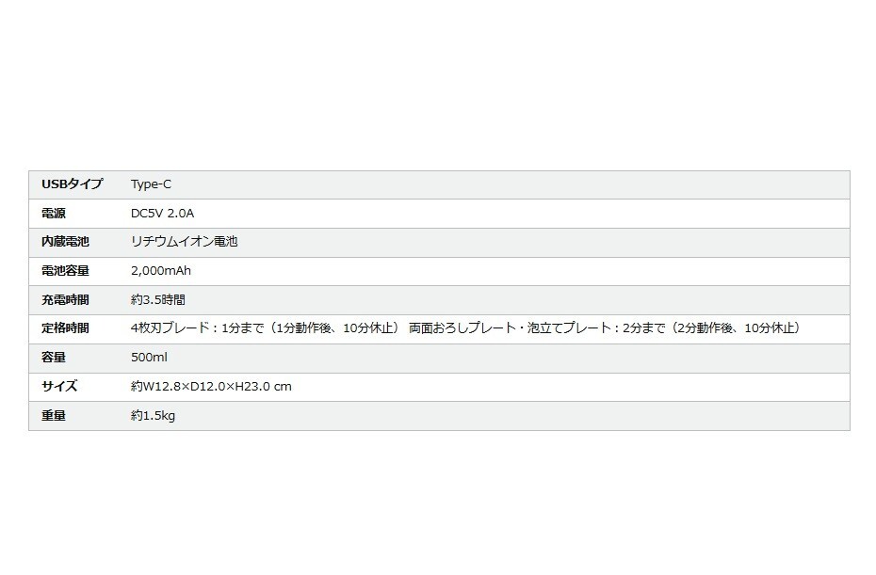Select the '500ml' value
876x575 pixels.
[149, 358]
